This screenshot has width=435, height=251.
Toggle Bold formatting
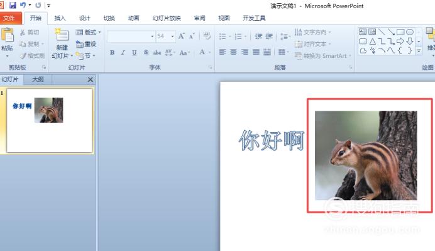[x=112, y=52]
